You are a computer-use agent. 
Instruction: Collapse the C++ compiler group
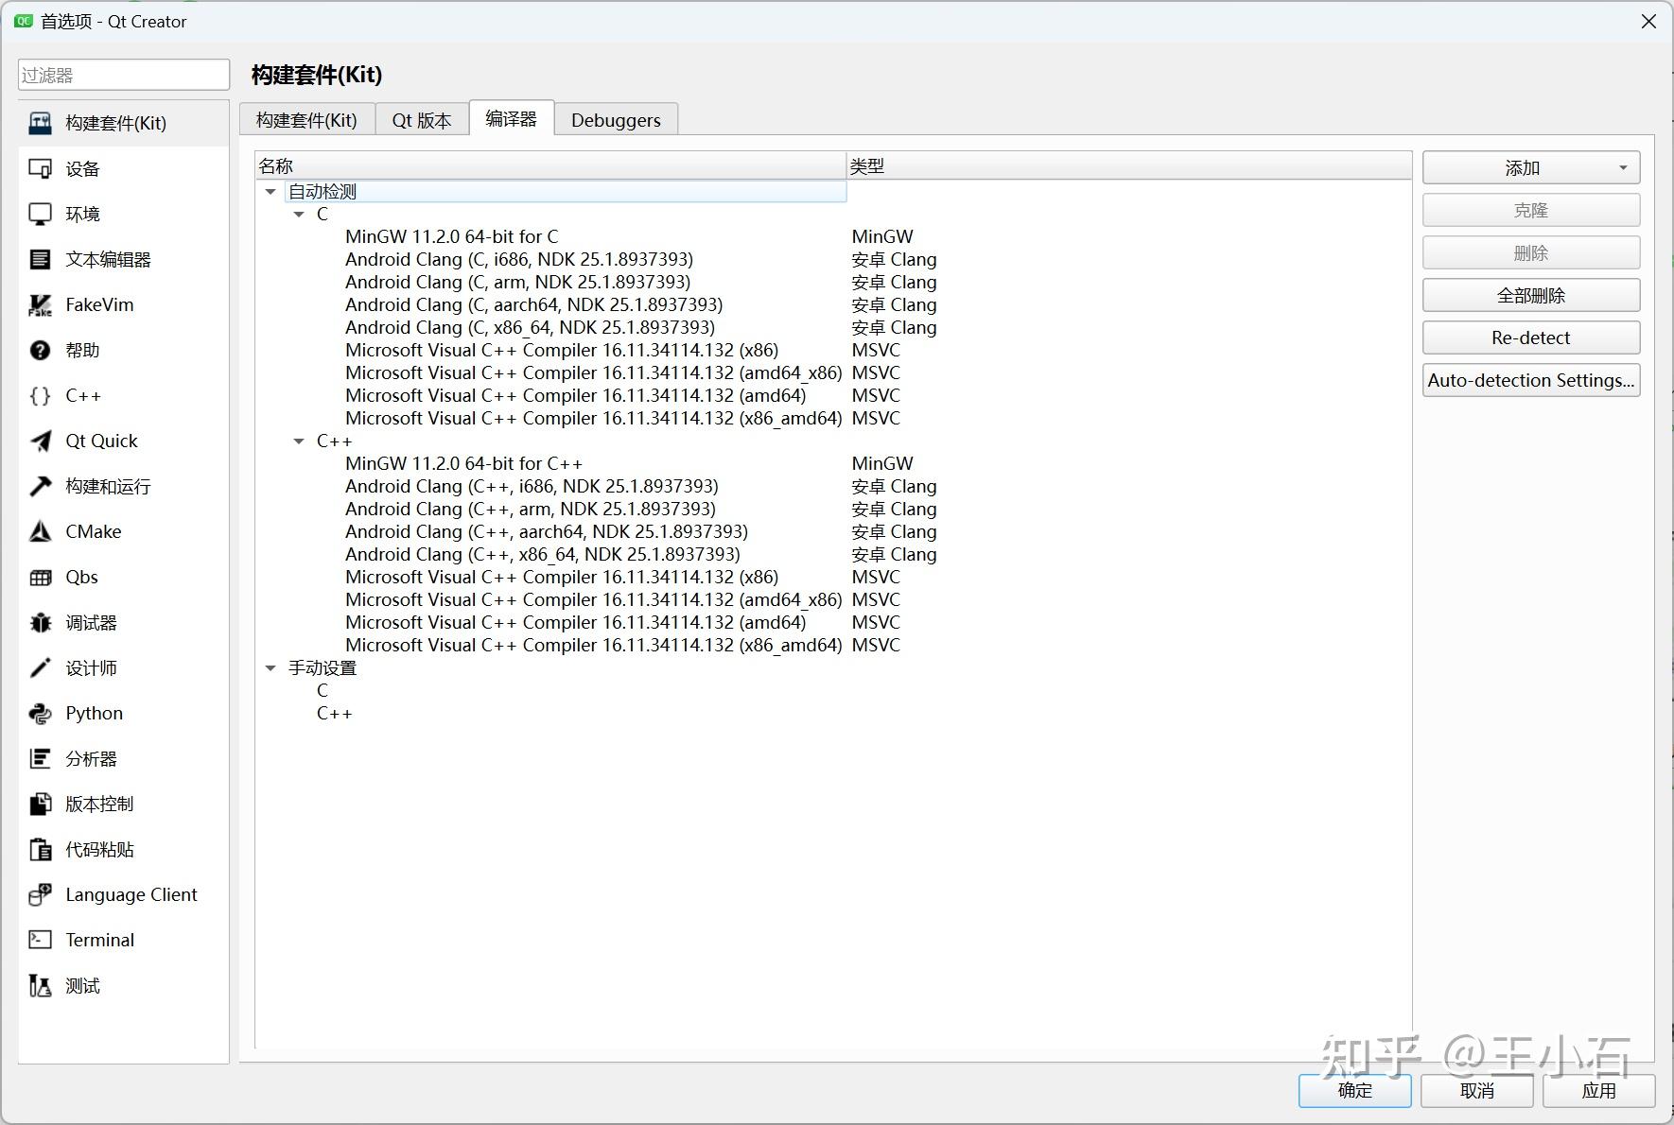coord(298,441)
